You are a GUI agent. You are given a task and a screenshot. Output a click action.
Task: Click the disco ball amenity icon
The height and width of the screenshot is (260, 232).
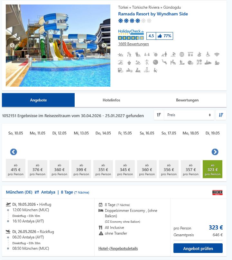(x=155, y=54)
